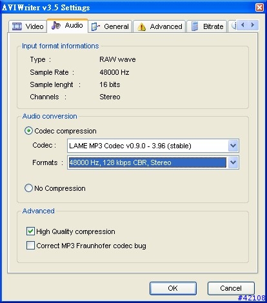
Task: Click the Stereo channels value
Action: pos(110,97)
